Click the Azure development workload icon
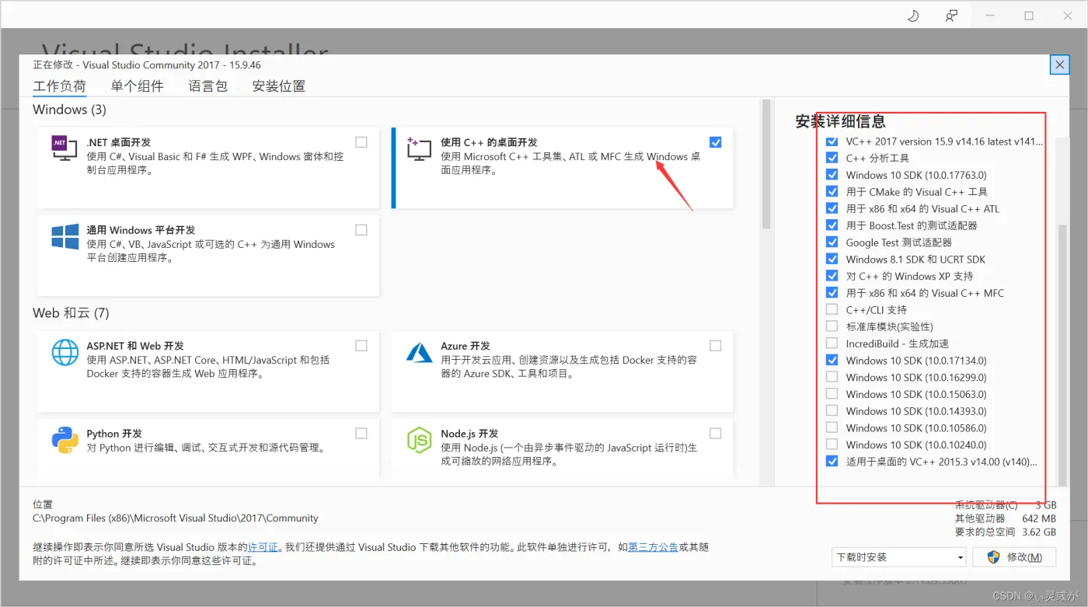1088x607 pixels. (x=419, y=352)
